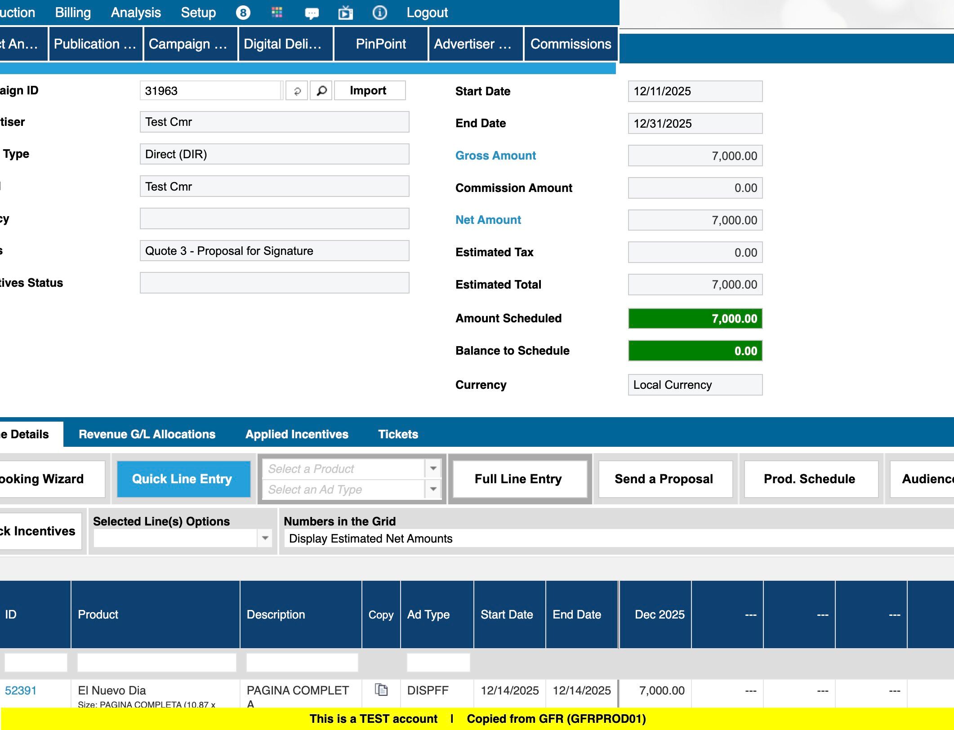The image size is (954, 730).
Task: Open the Billing menu
Action: [73, 13]
